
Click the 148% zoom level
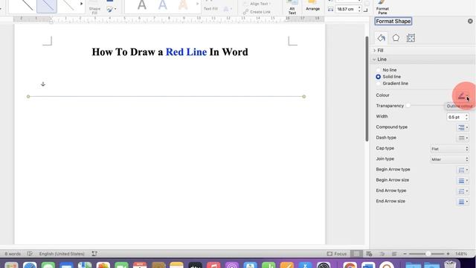click(461, 254)
